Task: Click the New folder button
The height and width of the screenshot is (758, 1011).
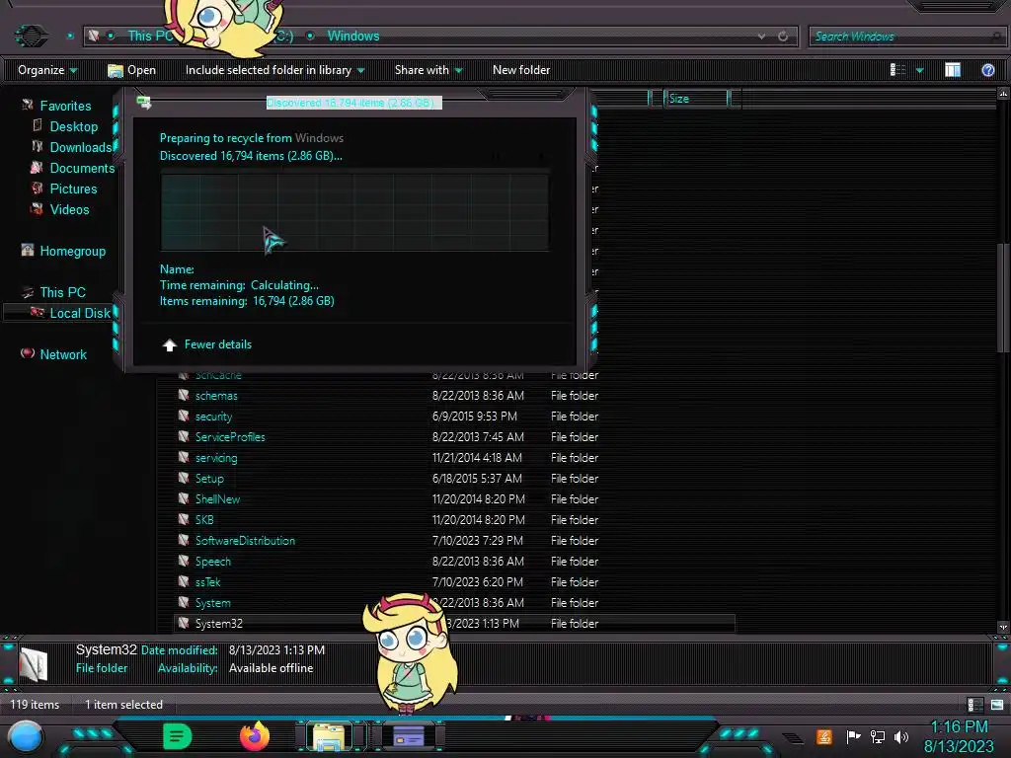Action: [521, 70]
